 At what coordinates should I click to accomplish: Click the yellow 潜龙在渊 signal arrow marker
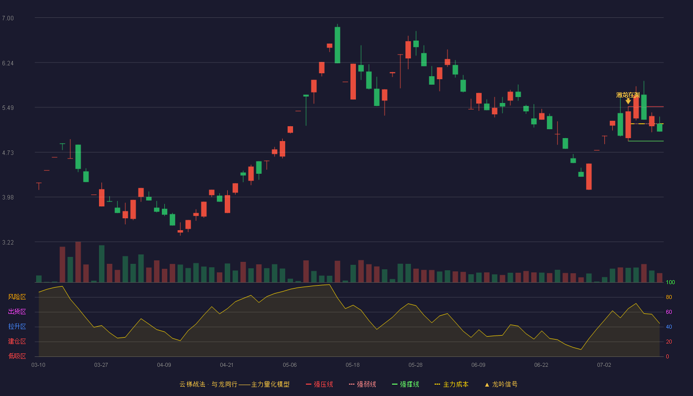[x=628, y=101]
